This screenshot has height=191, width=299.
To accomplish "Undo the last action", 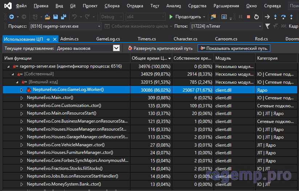I will 74,17.
